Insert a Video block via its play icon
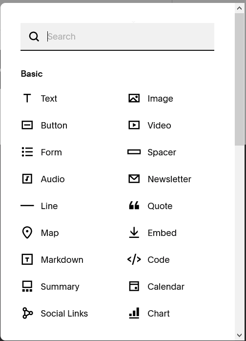 pyautogui.click(x=134, y=125)
